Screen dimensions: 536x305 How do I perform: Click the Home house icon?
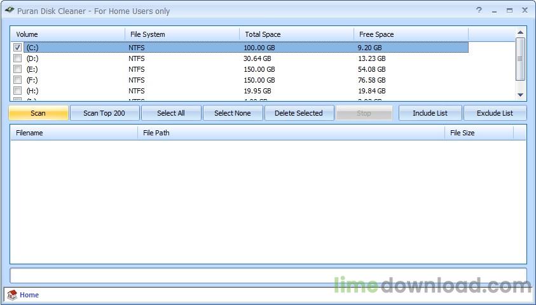tap(12, 295)
